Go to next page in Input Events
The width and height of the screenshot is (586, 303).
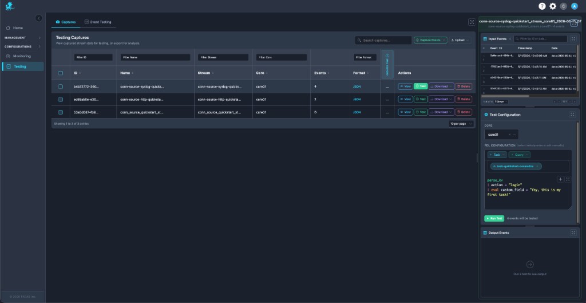pos(569,101)
